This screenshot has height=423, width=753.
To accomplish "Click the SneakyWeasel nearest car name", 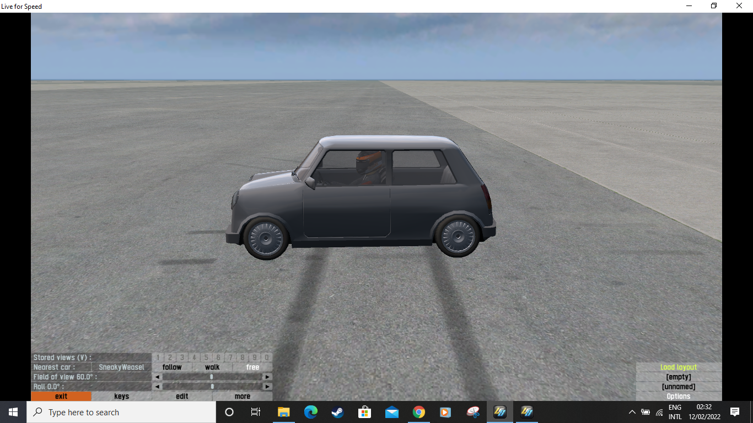I will pyautogui.click(x=121, y=367).
